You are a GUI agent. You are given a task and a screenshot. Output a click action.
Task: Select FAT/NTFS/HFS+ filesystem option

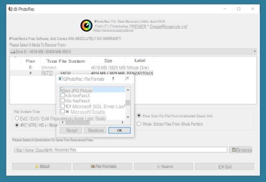click(x=17, y=125)
